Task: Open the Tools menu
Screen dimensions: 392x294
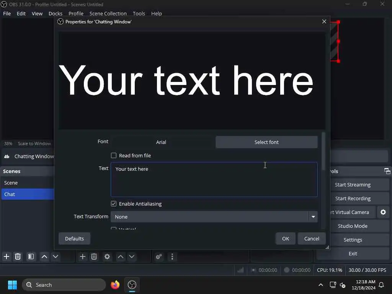Action: pyautogui.click(x=139, y=13)
